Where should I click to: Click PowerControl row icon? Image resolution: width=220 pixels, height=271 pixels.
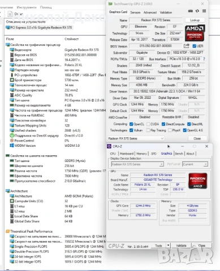click(x=12, y=141)
